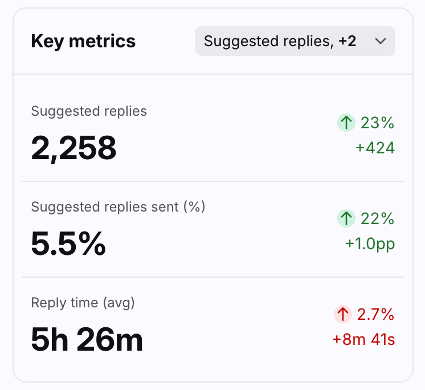Click the "Suggested replies" metric label
Screen dimensions: 425x390
pyautogui.click(x=89, y=111)
